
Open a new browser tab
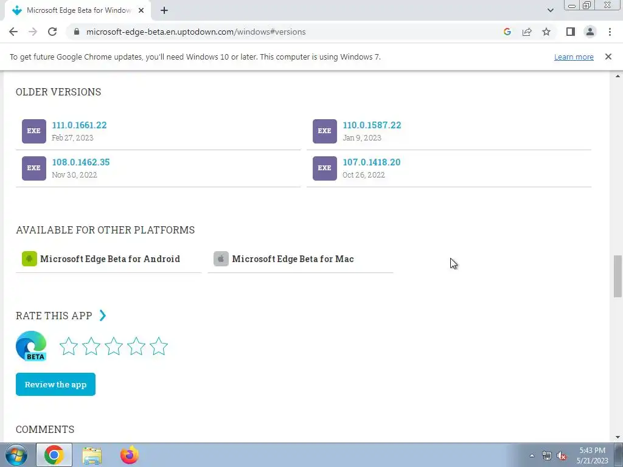coord(164,11)
